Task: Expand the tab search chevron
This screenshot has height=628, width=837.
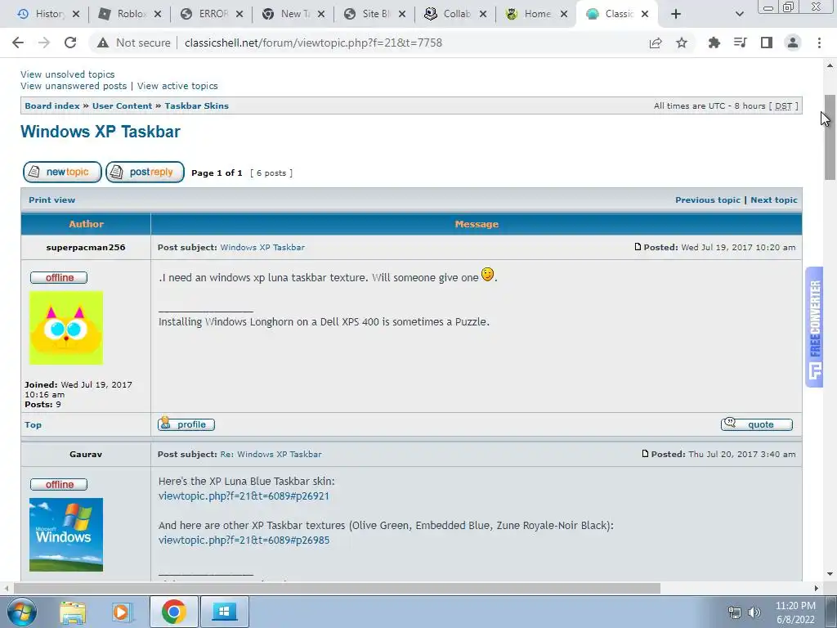Action: point(739,14)
